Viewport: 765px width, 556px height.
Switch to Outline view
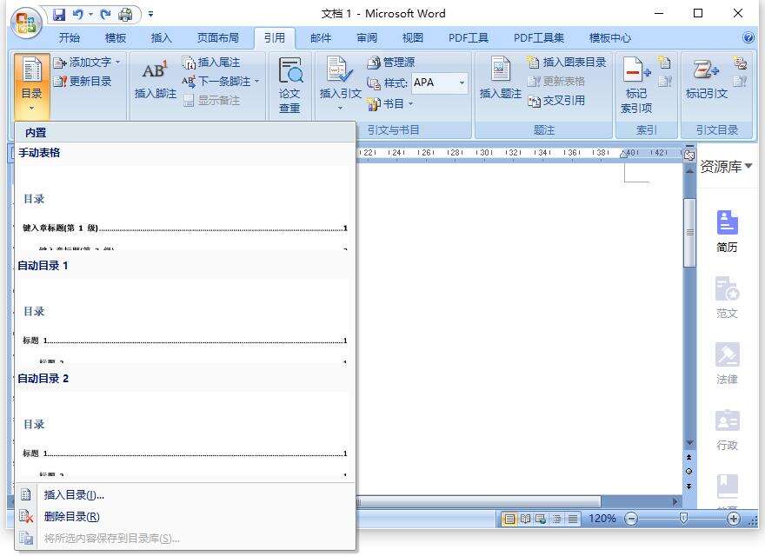click(x=556, y=519)
